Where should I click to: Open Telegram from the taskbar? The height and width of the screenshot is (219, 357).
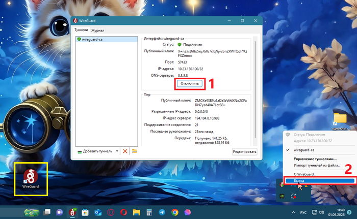click(162, 212)
